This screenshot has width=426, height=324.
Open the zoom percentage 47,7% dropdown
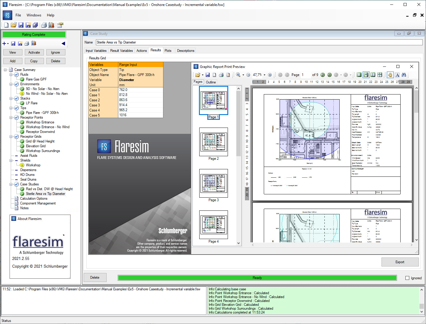coord(264,75)
